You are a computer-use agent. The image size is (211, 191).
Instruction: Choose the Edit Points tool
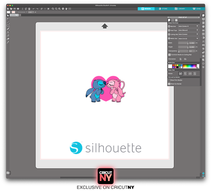pos(8,19)
